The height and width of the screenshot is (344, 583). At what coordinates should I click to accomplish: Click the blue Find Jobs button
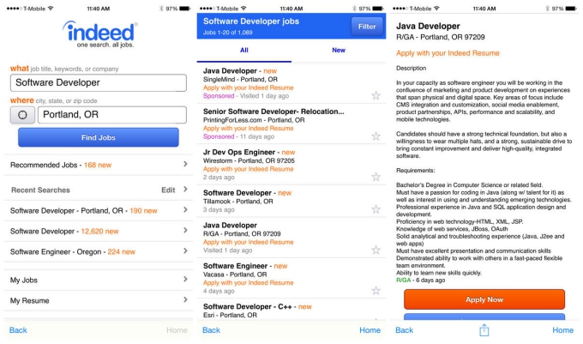click(98, 137)
